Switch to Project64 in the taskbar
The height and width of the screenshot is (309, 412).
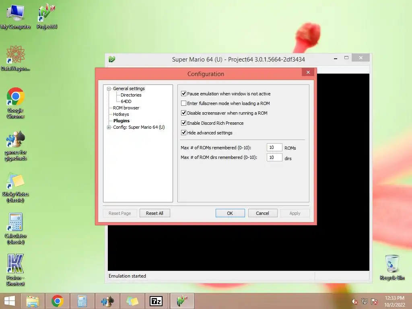182,301
